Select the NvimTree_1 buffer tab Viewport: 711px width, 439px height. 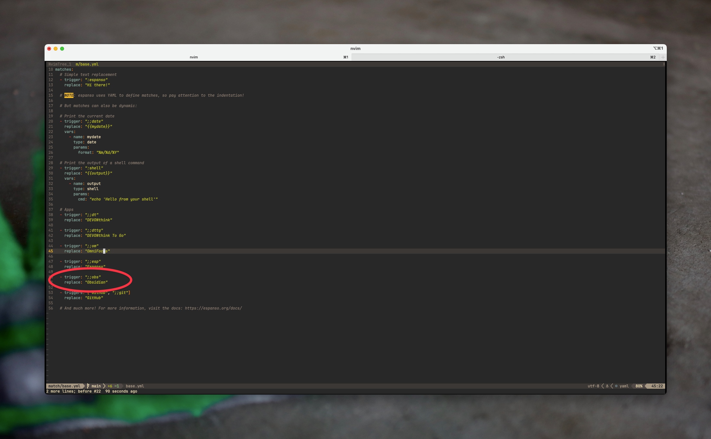tap(59, 64)
